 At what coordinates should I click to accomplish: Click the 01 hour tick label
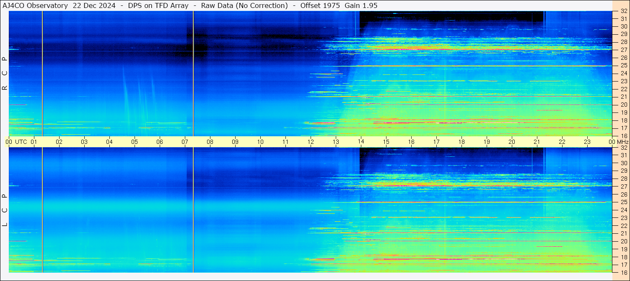(34, 142)
